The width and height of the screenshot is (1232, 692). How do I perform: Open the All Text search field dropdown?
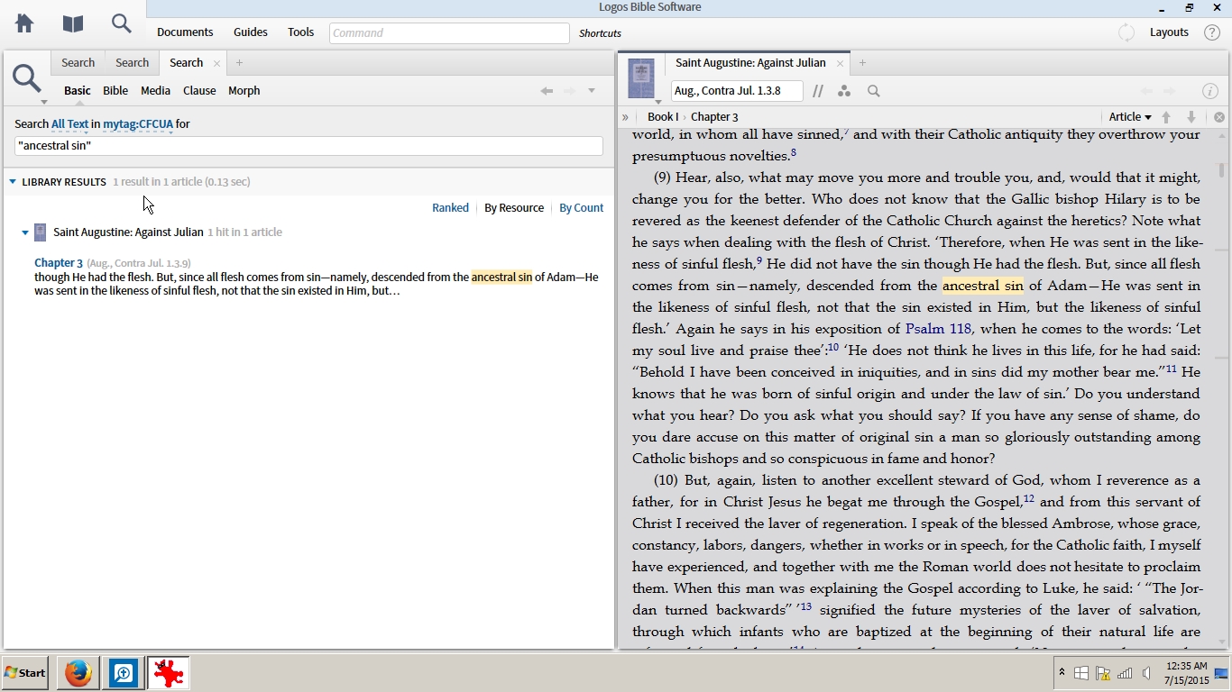coord(69,124)
